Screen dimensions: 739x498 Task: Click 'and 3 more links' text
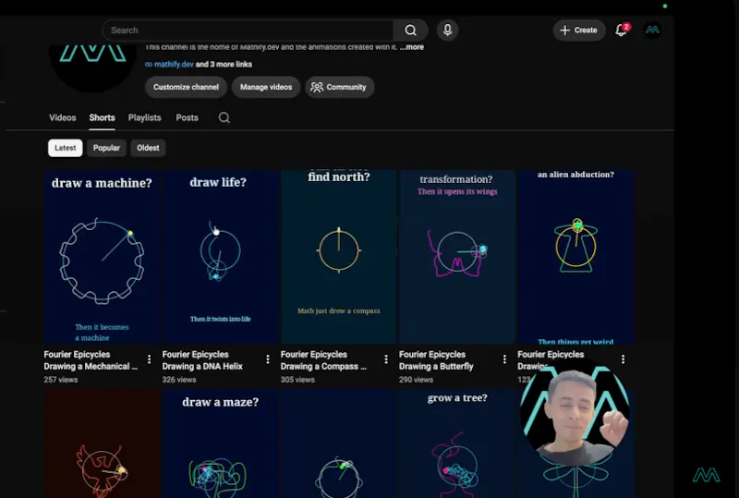click(224, 64)
